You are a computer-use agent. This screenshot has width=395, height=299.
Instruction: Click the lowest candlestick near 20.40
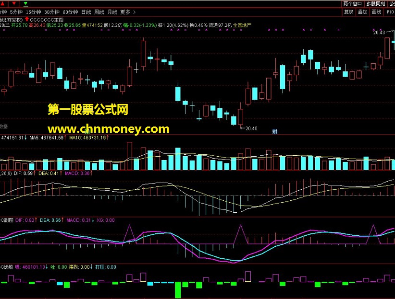pyautogui.click(x=241, y=116)
